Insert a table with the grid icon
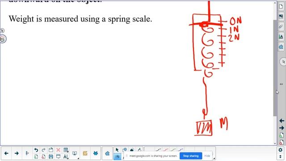This screenshot has height=161, width=286. [x=66, y=150]
